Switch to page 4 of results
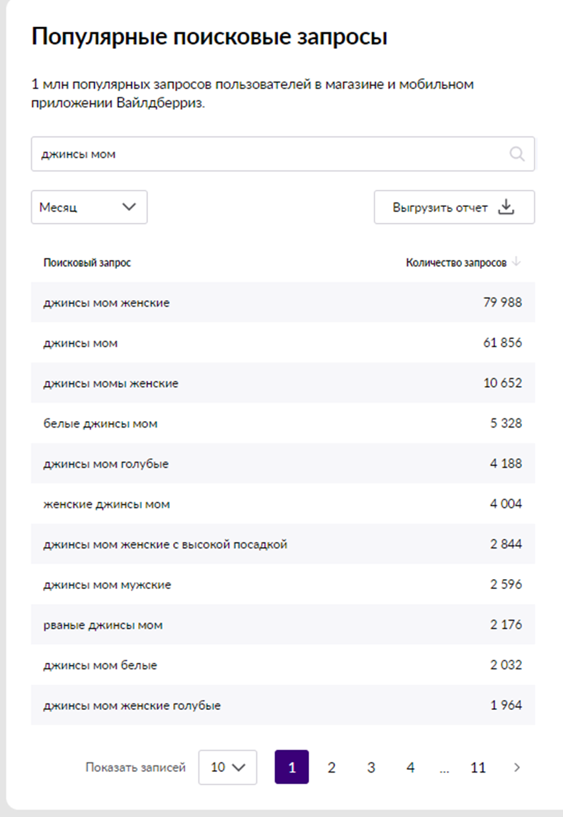 coord(410,767)
